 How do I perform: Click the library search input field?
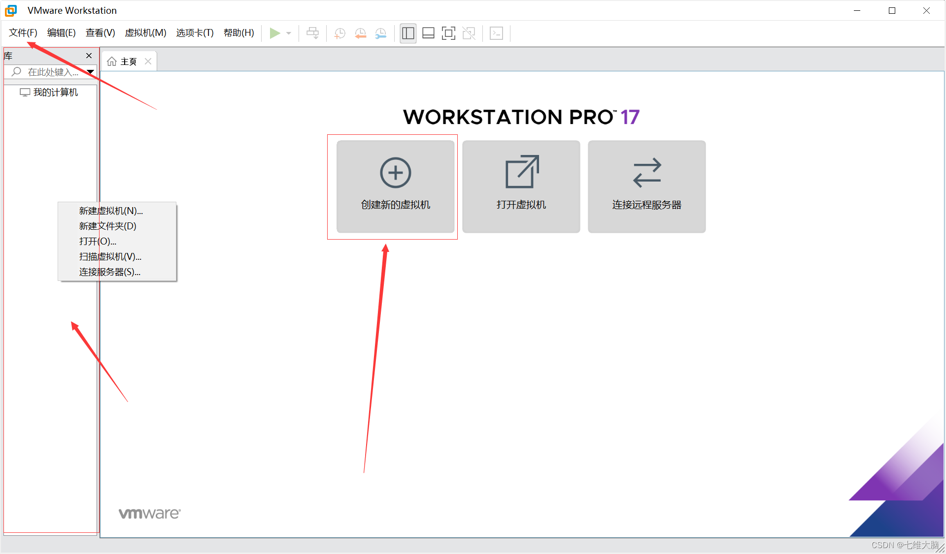pos(52,72)
